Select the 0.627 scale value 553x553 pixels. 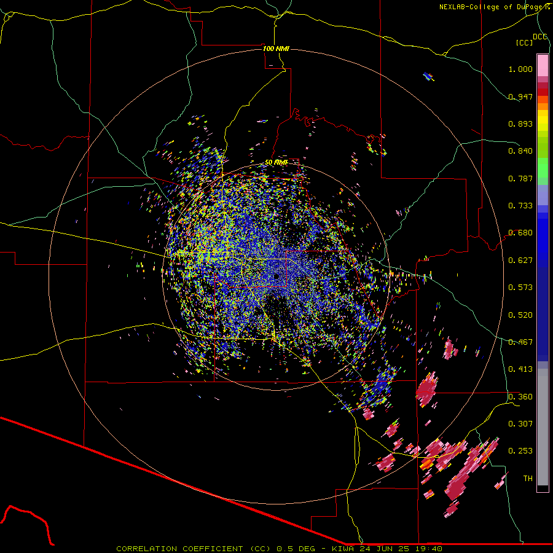click(x=520, y=261)
